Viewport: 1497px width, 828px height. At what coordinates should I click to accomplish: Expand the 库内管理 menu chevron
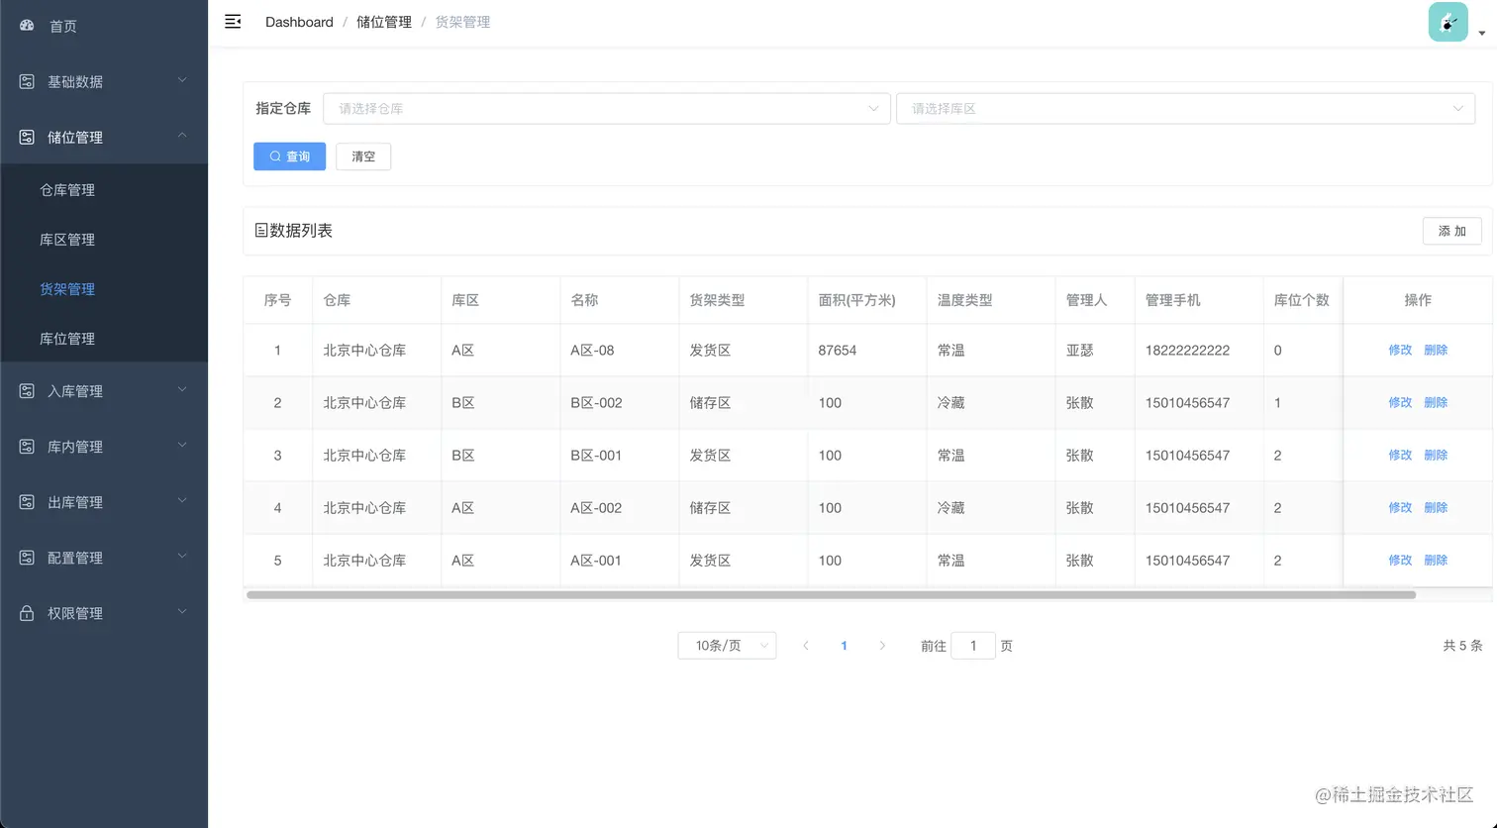tap(182, 446)
